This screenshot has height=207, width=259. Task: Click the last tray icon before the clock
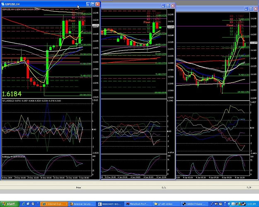[x=244, y=204]
